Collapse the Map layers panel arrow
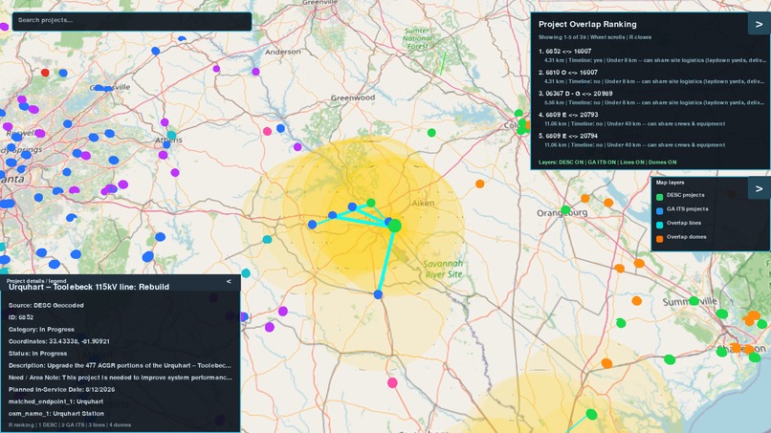Screen dimensions: 771x433 759,188
